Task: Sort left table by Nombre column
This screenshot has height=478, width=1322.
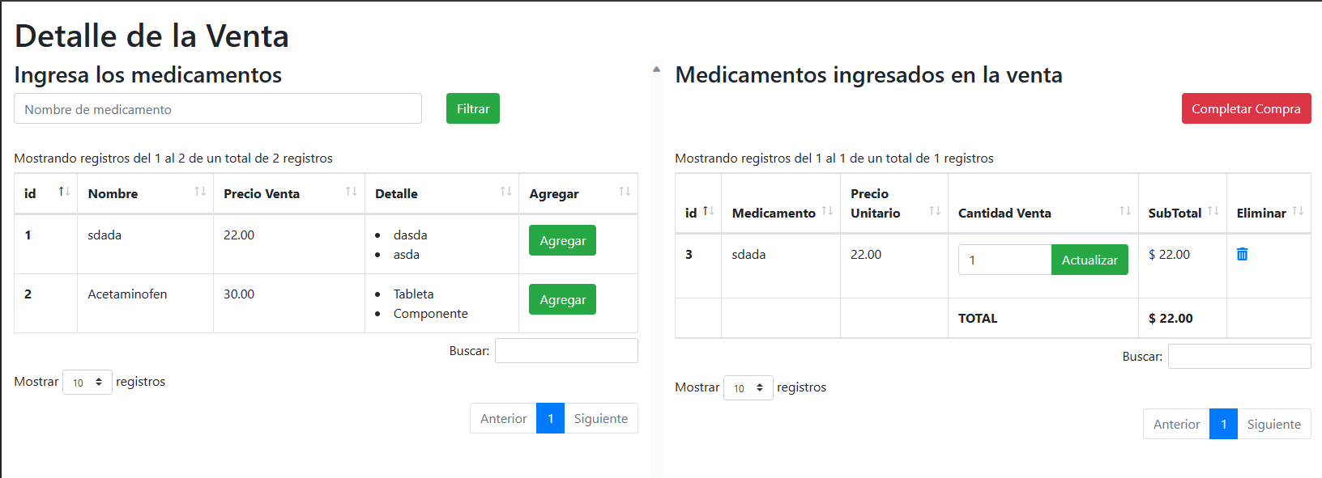Action: (200, 192)
